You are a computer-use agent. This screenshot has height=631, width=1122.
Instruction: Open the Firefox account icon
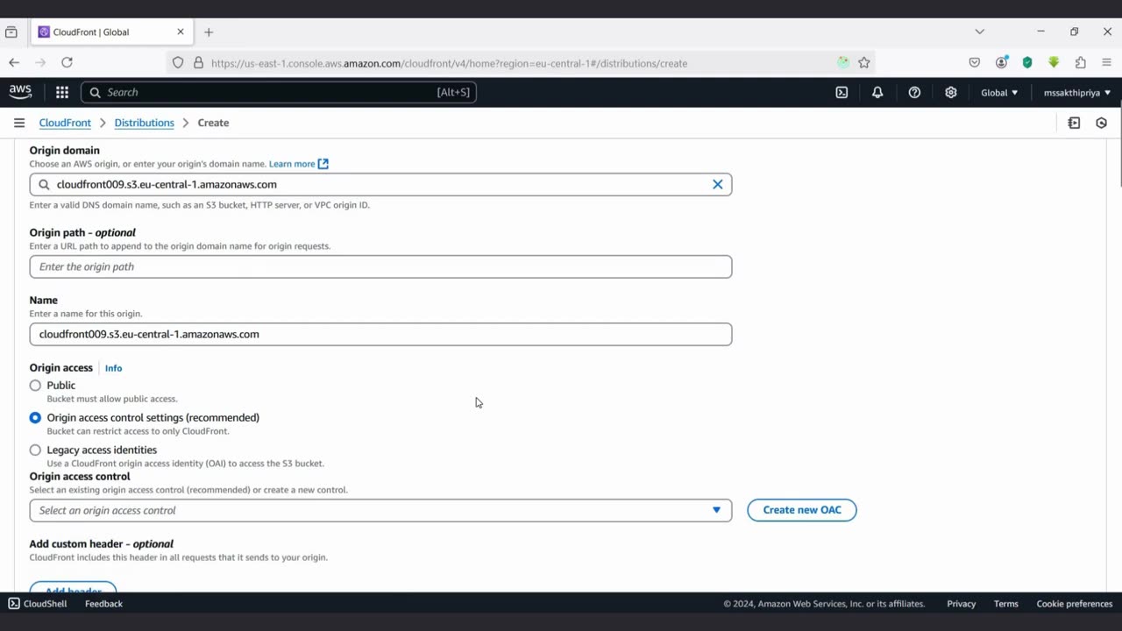[x=1001, y=62]
